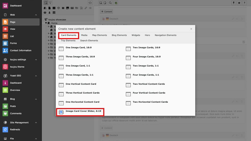Collapse the Home page tree node
Image resolution: width=251 pixels, height=141 pixels.
[x=46, y=23]
